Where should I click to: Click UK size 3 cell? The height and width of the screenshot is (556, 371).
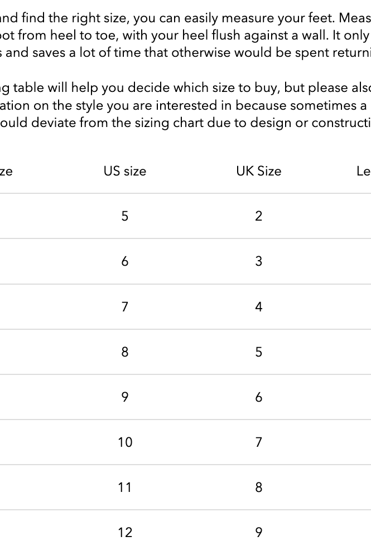tap(258, 261)
